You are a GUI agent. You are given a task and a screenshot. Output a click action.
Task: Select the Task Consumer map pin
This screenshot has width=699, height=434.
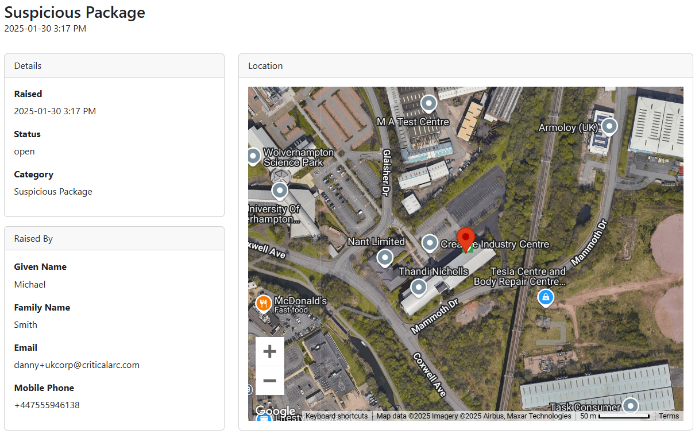click(x=631, y=406)
